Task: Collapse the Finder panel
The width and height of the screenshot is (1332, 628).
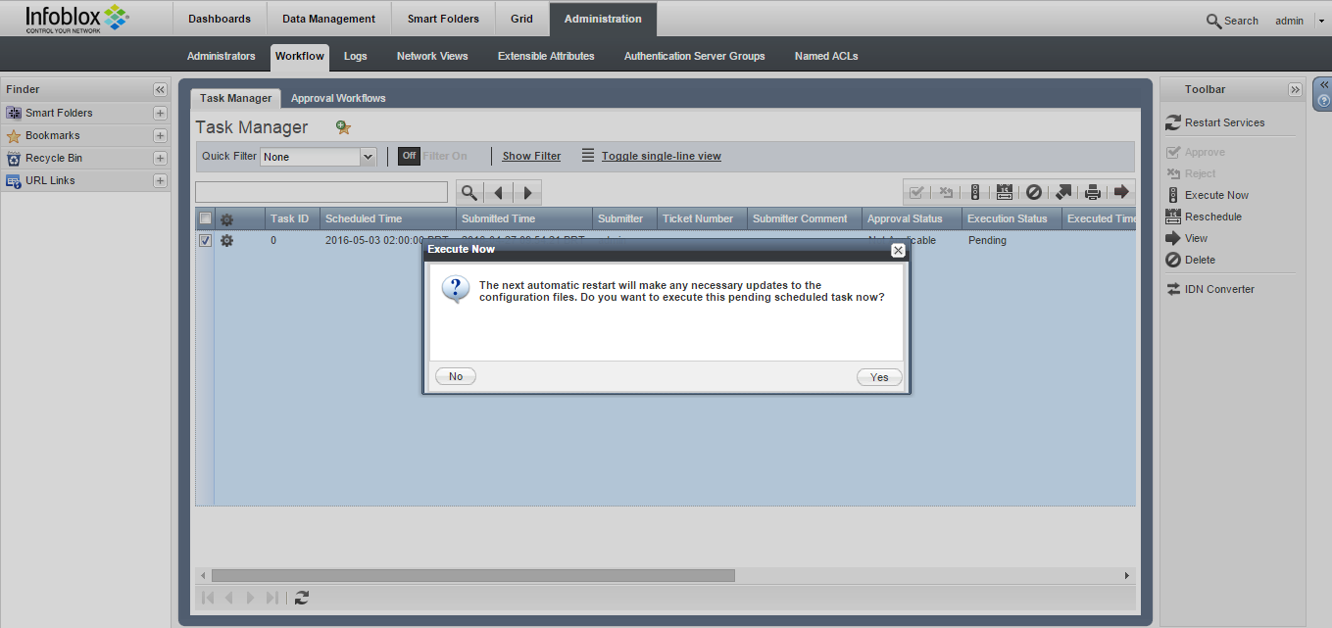Action: (x=160, y=89)
